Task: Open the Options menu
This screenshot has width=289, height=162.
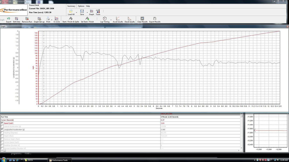Action: (x=81, y=6)
